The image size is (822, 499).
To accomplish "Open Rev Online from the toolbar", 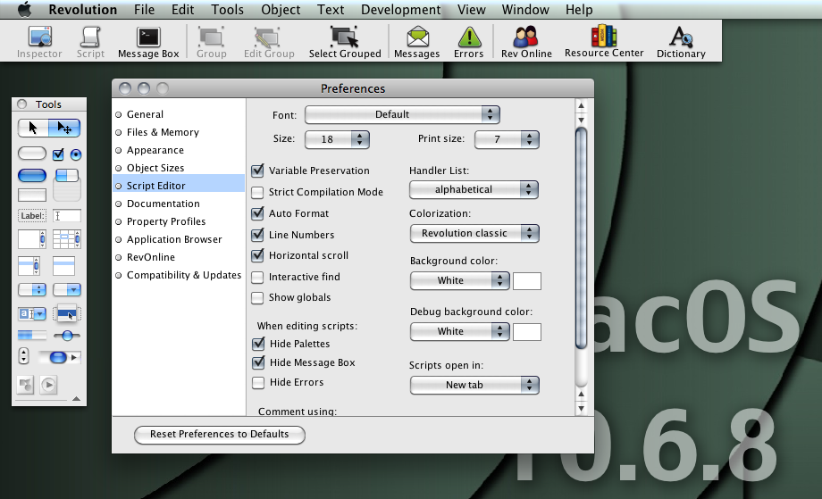I will (x=526, y=41).
